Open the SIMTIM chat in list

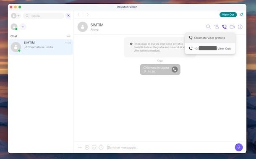click(x=41, y=47)
